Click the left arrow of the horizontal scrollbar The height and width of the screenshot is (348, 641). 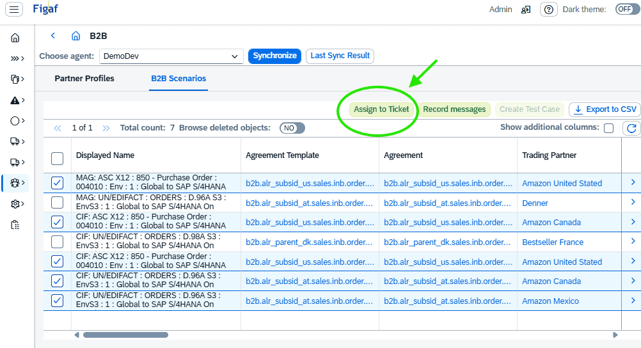pyautogui.click(x=77, y=335)
